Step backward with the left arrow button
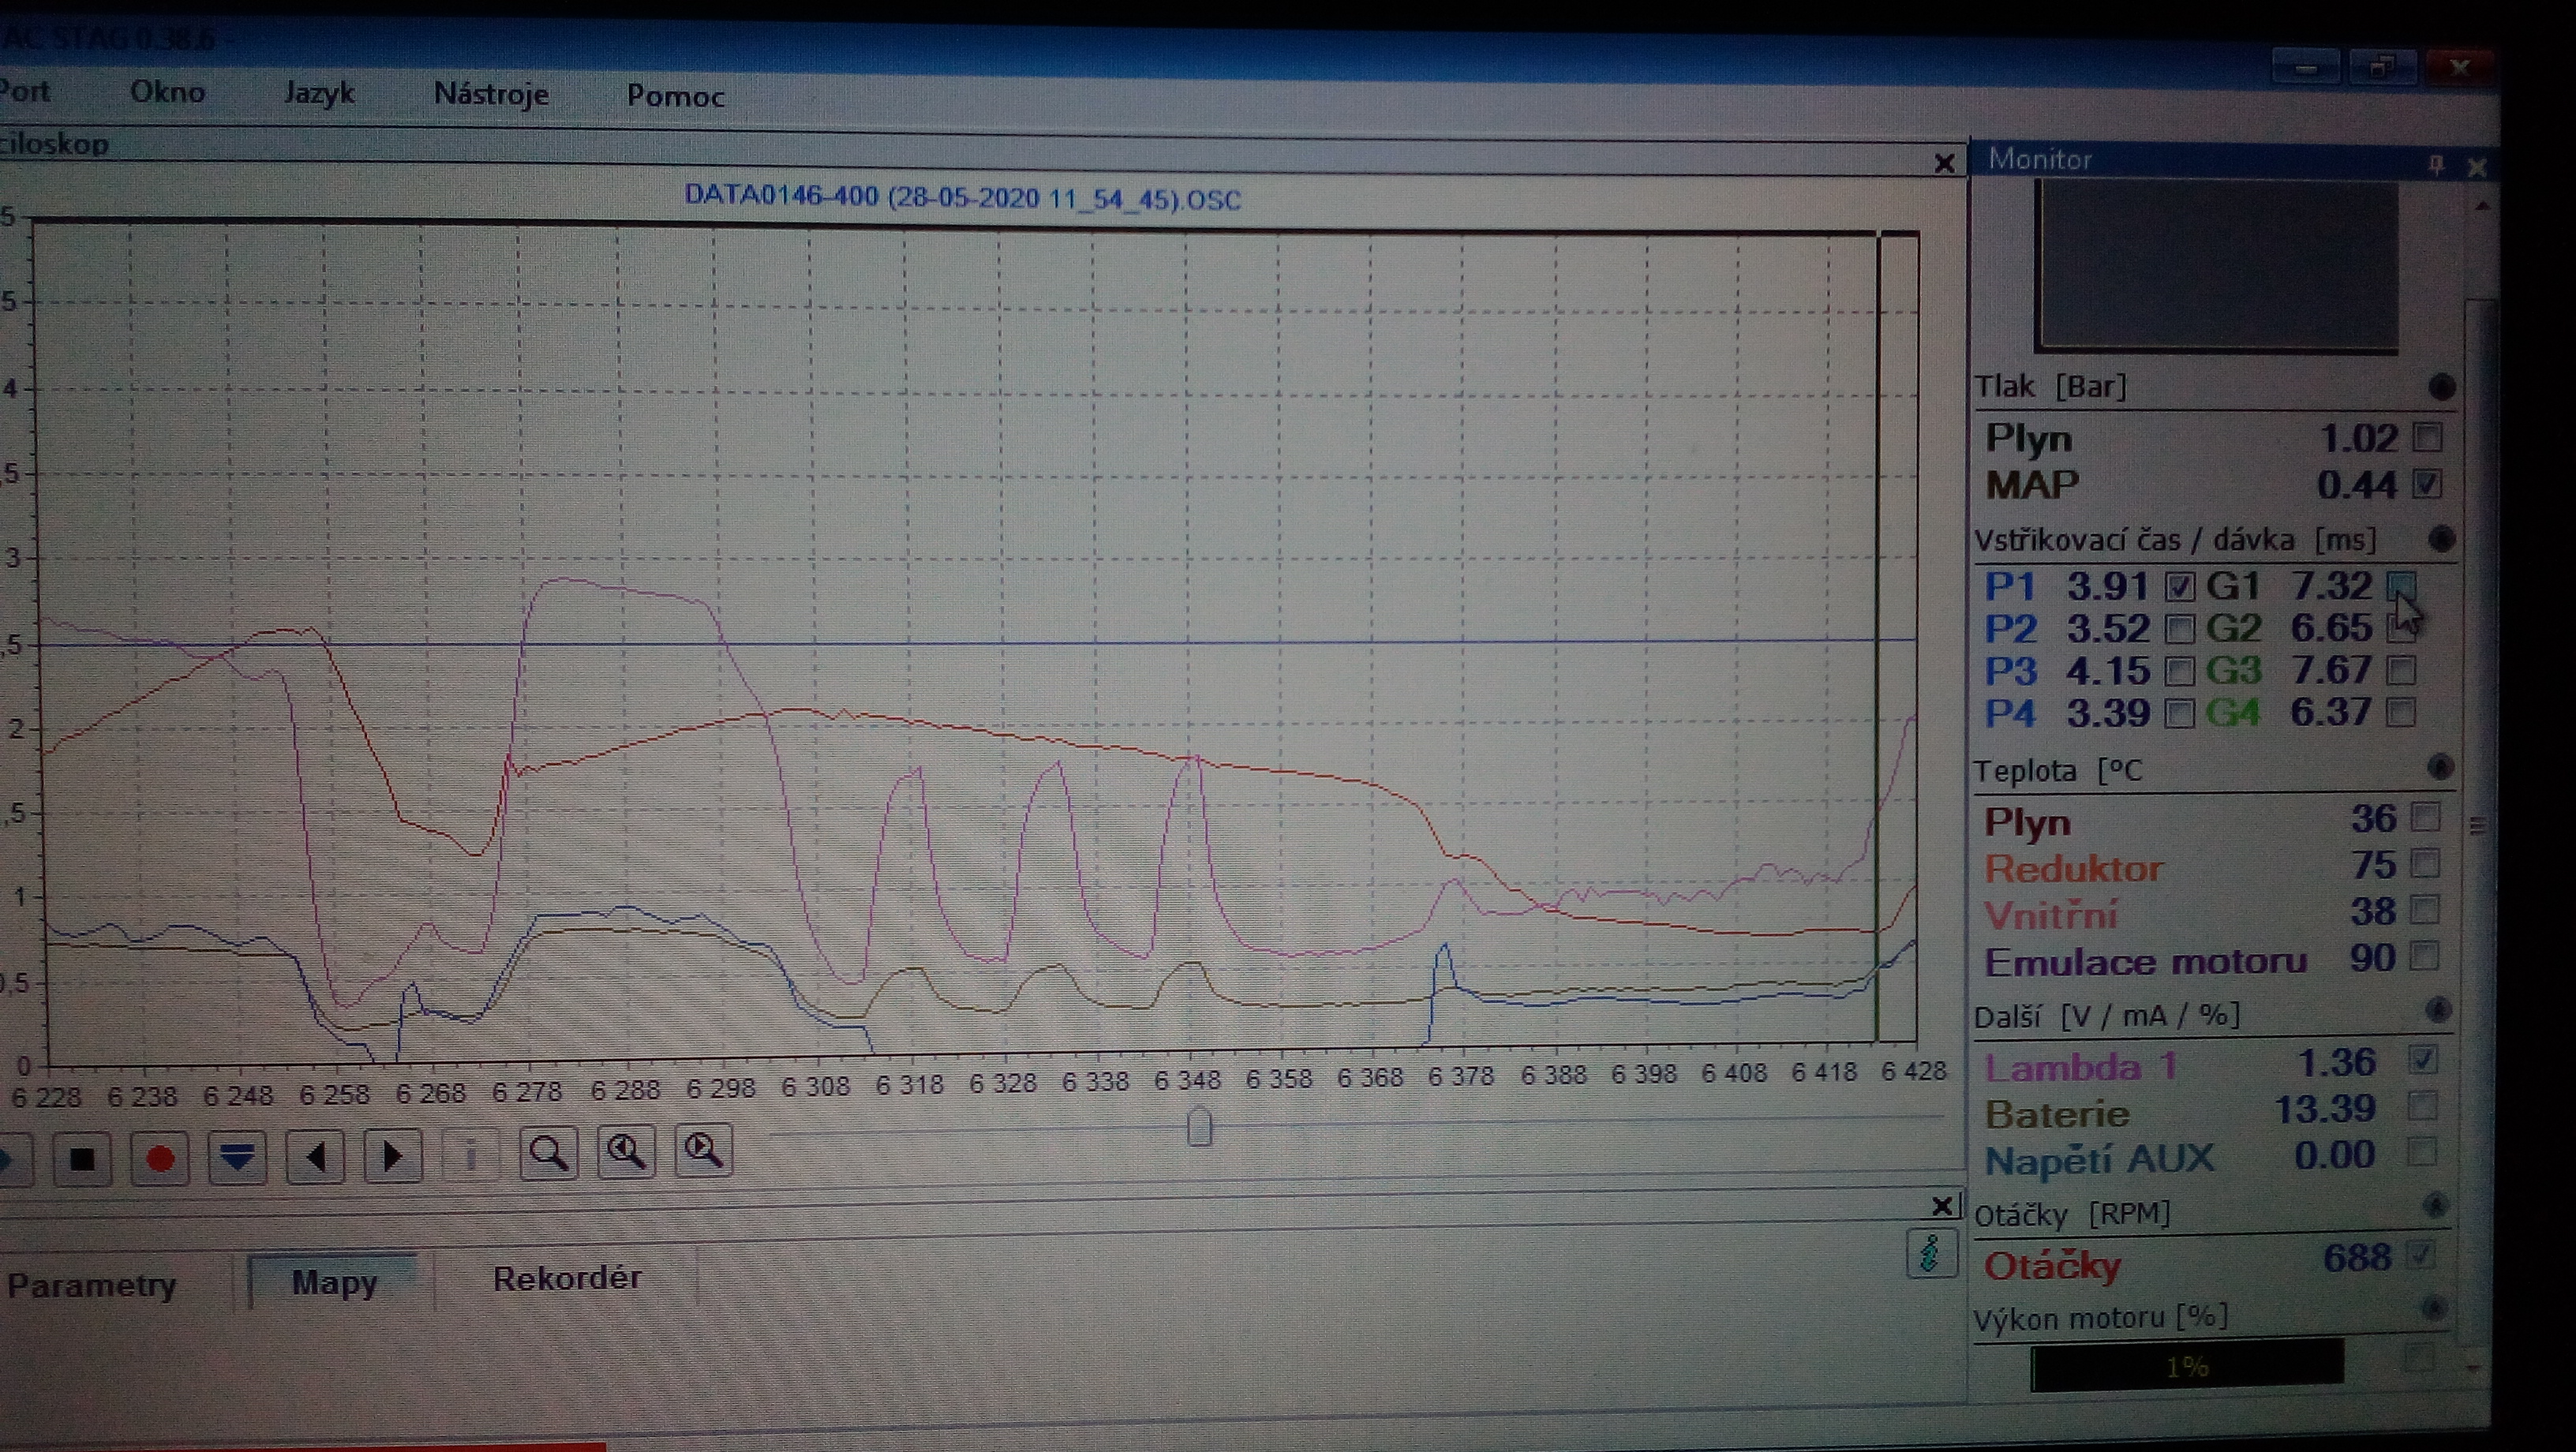 315,1156
